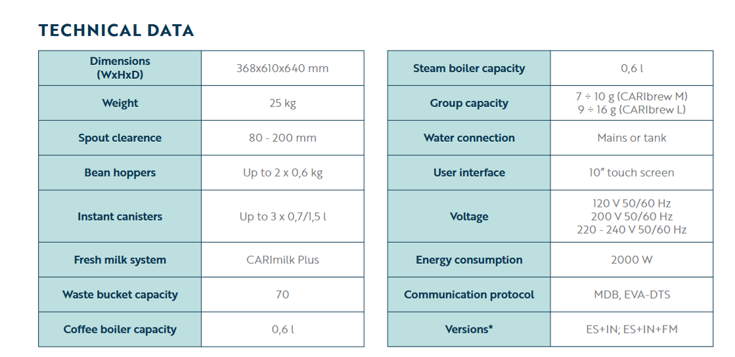
Task: Select the 10" touch screen value
Action: pos(631,173)
